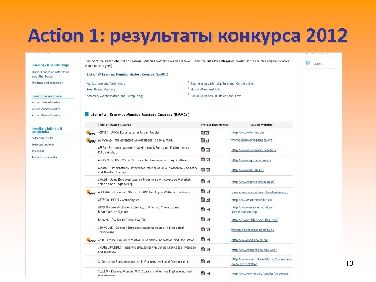Open Projects compendia in the sidebar
This screenshot has height=282, width=376.
click(x=44, y=157)
